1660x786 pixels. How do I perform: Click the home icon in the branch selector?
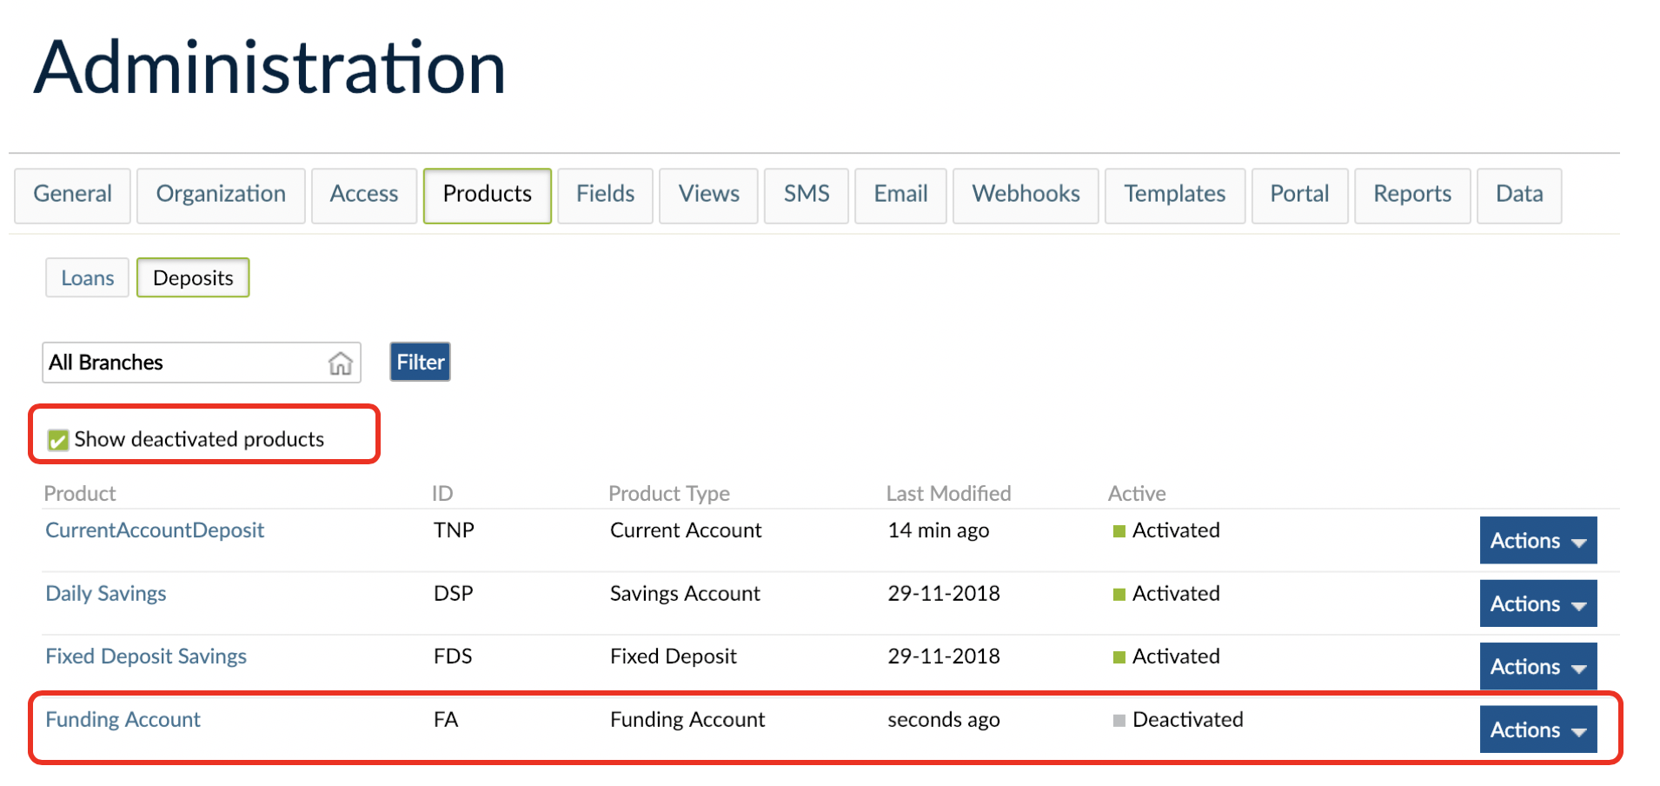coord(338,363)
